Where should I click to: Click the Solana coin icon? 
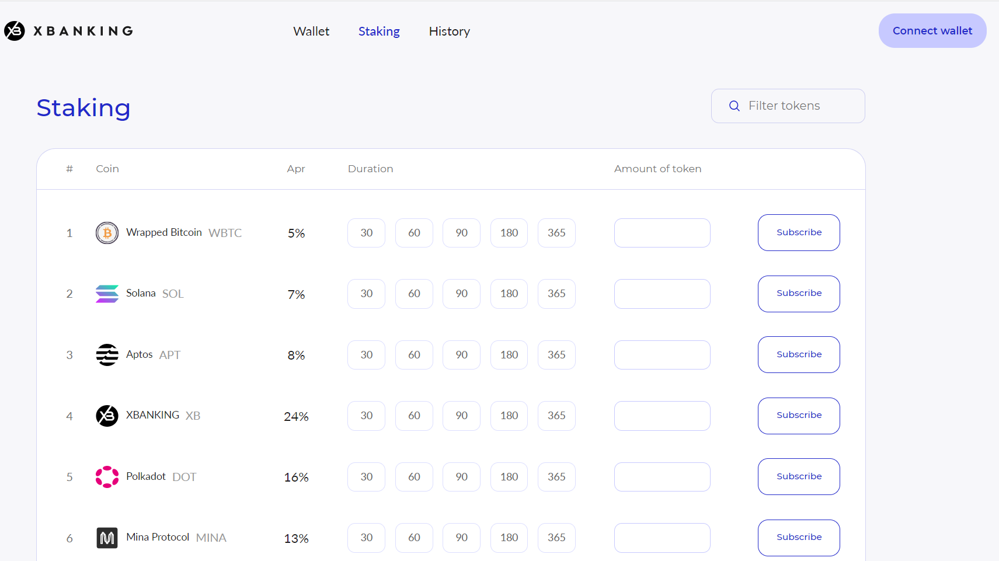point(107,294)
